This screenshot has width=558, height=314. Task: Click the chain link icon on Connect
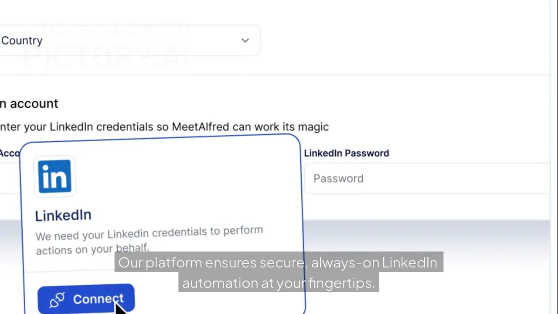[57, 300]
